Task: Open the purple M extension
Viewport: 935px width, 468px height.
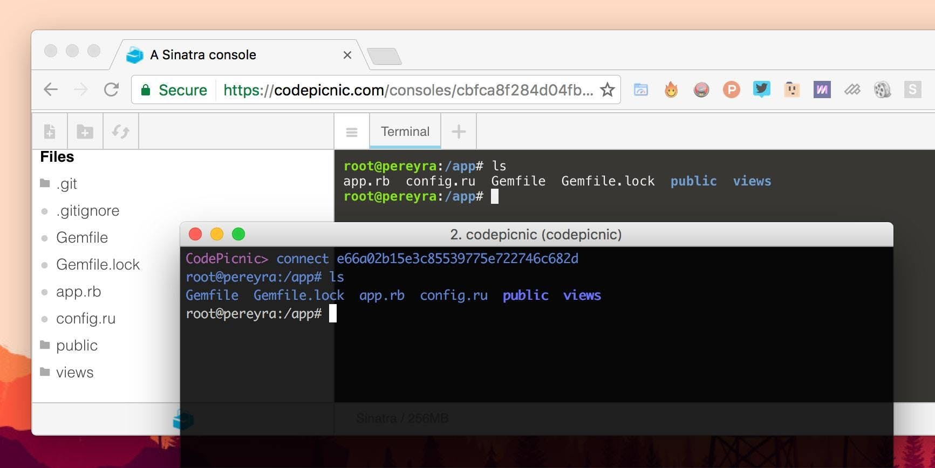Action: (822, 90)
